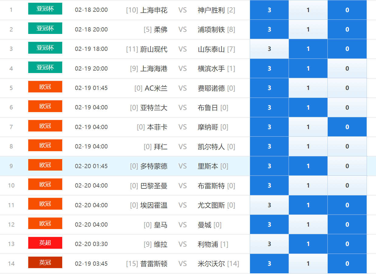
Task: Toggle option 0 for 上海申花 vs 神户胜利
Action: coord(347,10)
